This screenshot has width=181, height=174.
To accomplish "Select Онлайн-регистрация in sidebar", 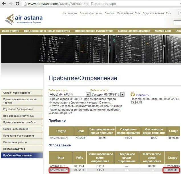I will click(x=22, y=129).
